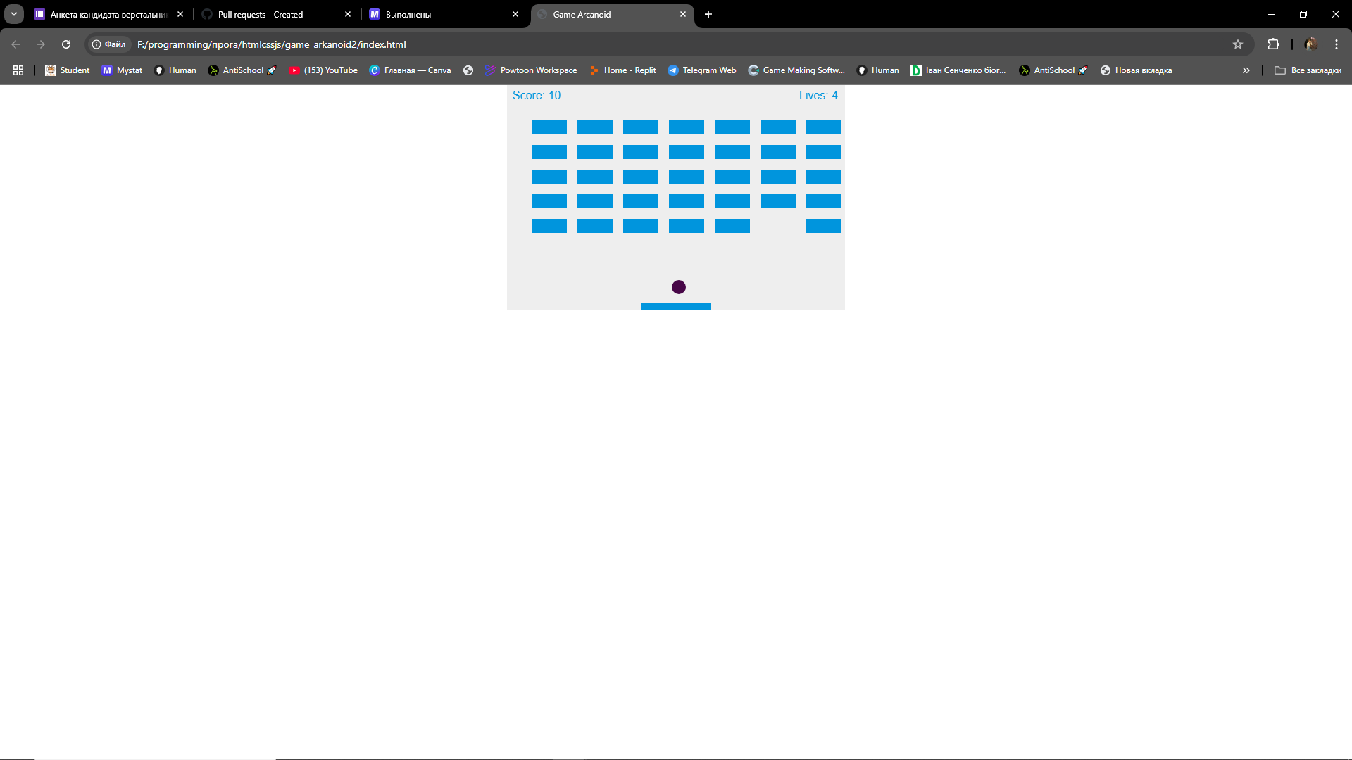The height and width of the screenshot is (760, 1352).
Task: Click the Lives: 4 text
Action: pyautogui.click(x=818, y=96)
